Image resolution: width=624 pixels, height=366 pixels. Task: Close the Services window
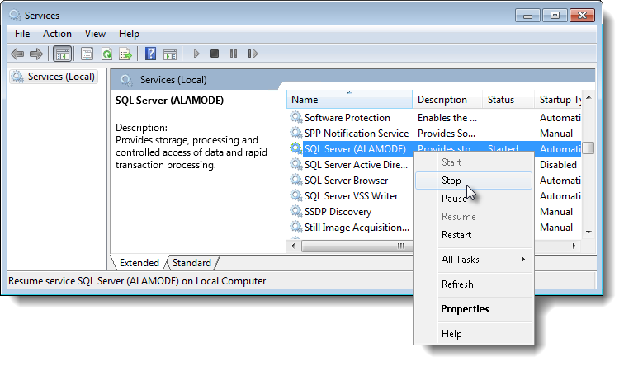(582, 16)
